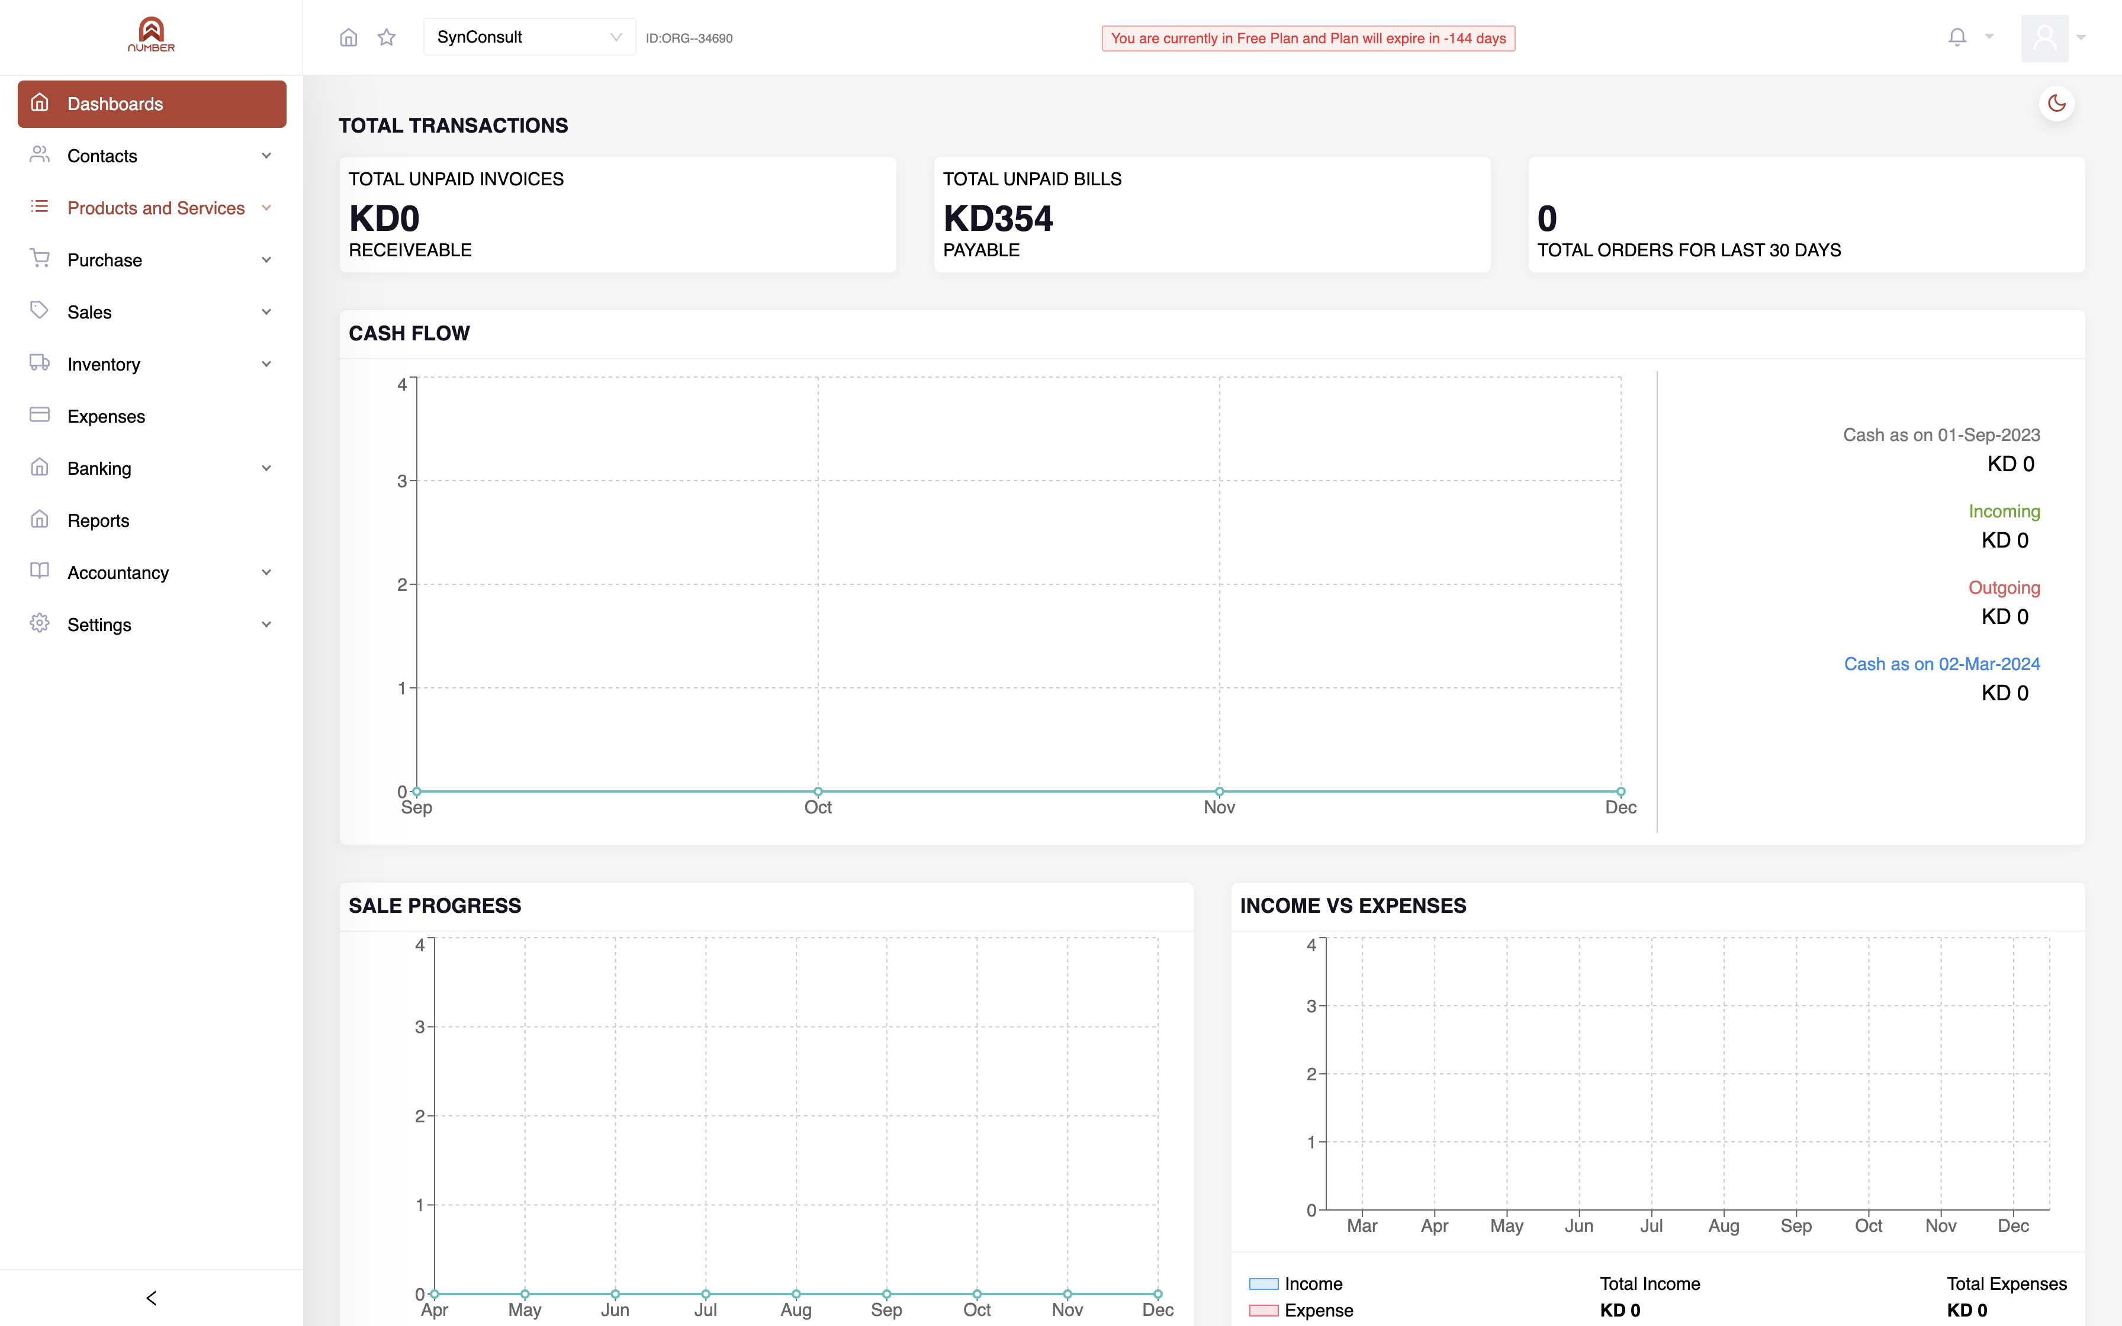Click the Settings gear icon
2122x1326 pixels.
(40, 623)
